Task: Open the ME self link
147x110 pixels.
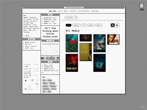Action: pos(28,44)
